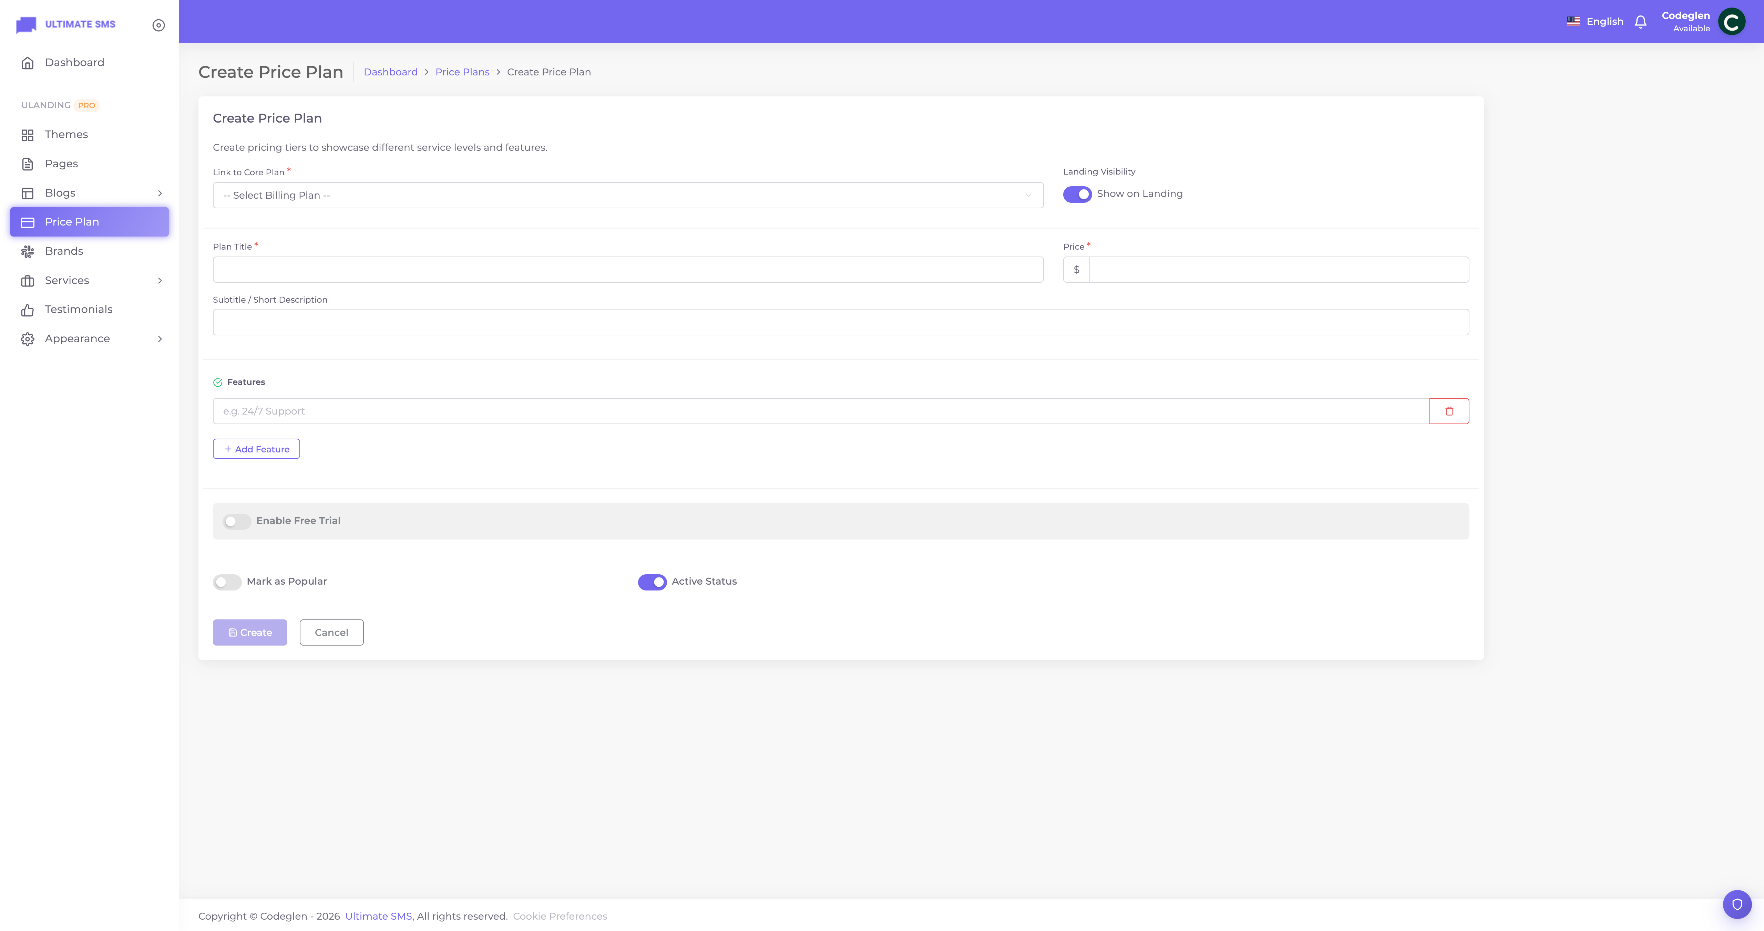
Task: Focus the feature field showing 24/7 Support
Action: 821,411
